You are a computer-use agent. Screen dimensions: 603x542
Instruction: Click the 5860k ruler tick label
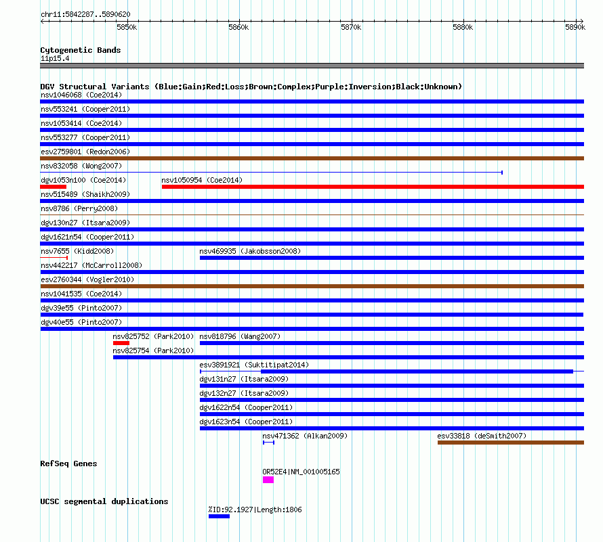click(238, 27)
